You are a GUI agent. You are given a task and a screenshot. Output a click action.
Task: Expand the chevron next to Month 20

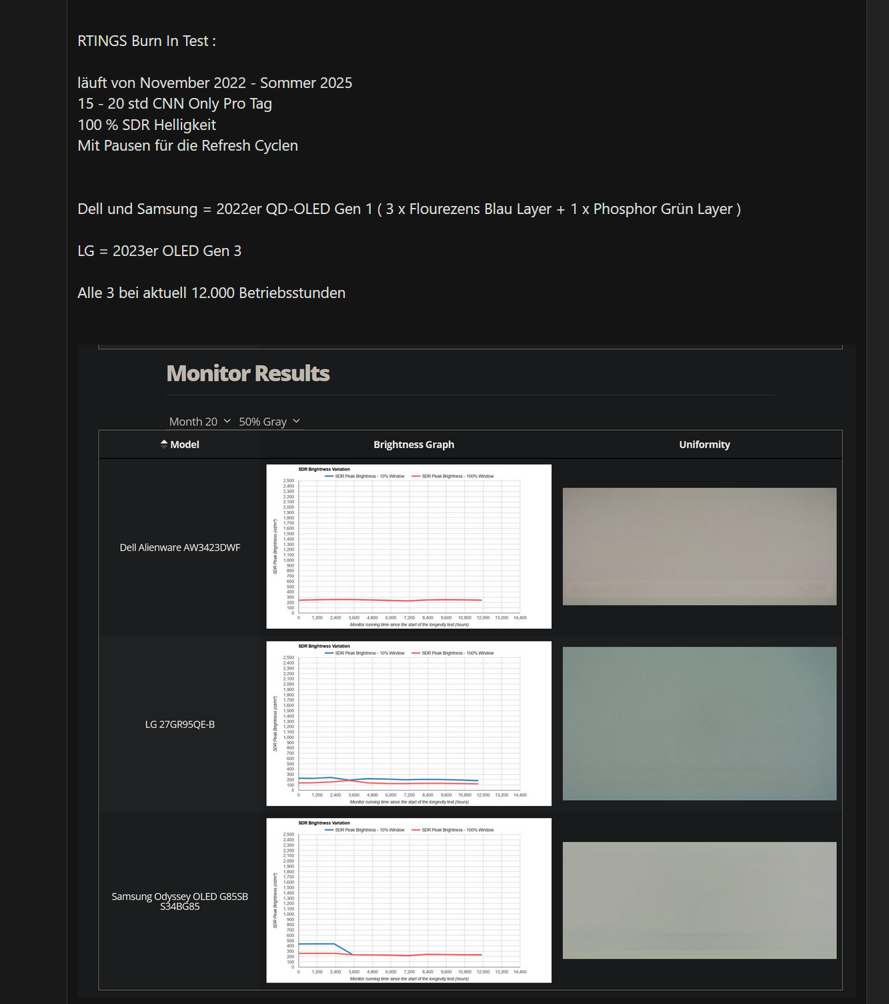click(227, 421)
